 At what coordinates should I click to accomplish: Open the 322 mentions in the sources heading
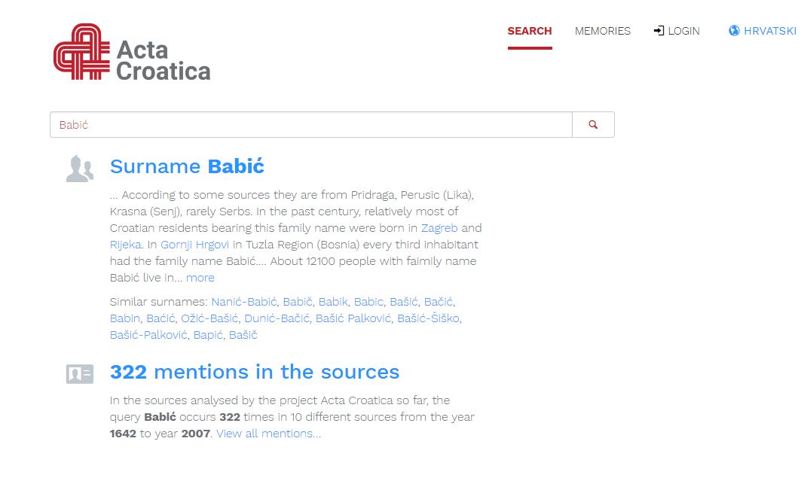pos(255,372)
